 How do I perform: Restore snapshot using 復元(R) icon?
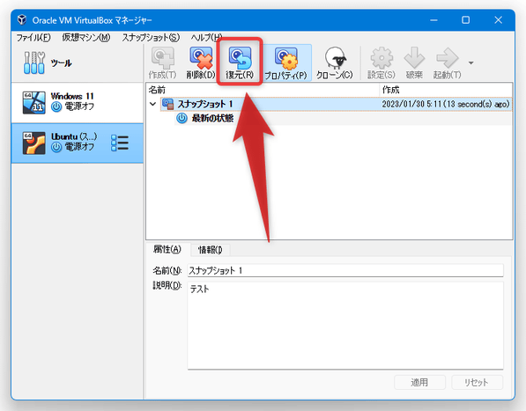point(239,63)
